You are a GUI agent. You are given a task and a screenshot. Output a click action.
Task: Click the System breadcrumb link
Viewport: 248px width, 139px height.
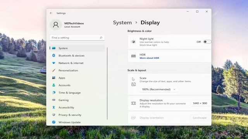pos(122,22)
